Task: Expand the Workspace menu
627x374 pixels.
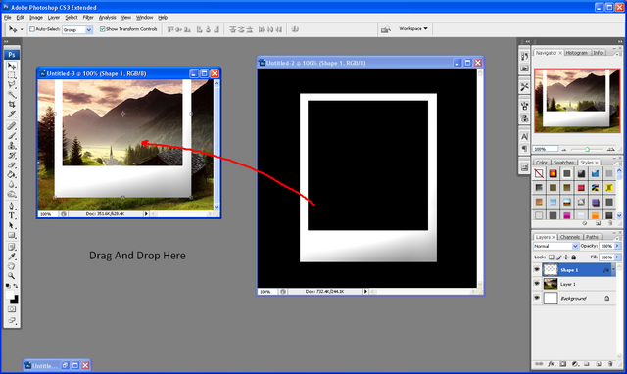Action: point(413,28)
